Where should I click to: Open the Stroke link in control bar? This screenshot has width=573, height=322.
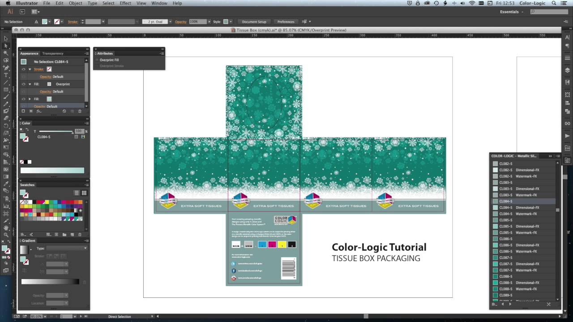click(x=73, y=21)
